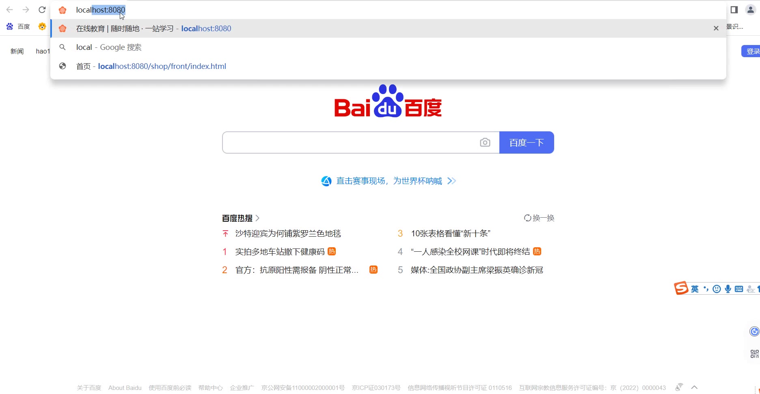Click the address bar URL text
760x394 pixels.
tap(101, 10)
